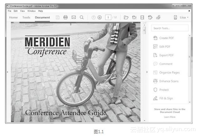The image size is (199, 136).
Task: Open the Edit menu
Action: tap(16, 11)
